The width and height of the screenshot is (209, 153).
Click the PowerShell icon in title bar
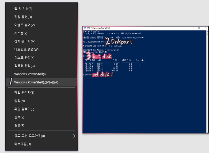(x=85, y=28)
